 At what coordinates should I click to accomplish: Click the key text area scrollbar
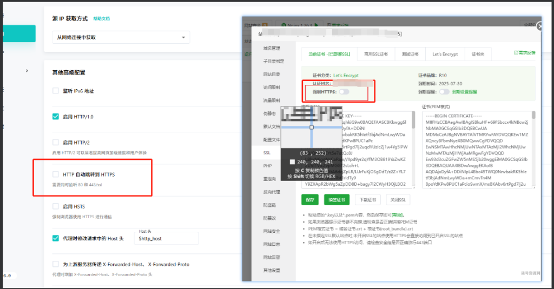click(413, 120)
